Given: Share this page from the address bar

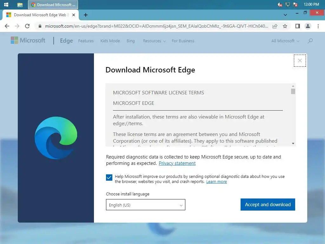Looking at the screenshot, I should pyautogui.click(x=275, y=26).
